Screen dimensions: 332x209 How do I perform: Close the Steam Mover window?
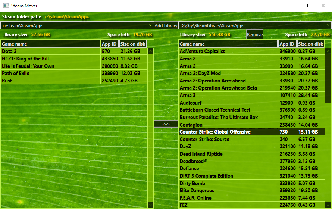point(323,6)
